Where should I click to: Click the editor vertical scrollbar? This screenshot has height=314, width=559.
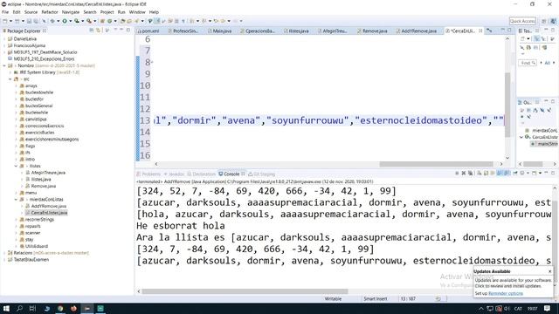click(x=507, y=105)
